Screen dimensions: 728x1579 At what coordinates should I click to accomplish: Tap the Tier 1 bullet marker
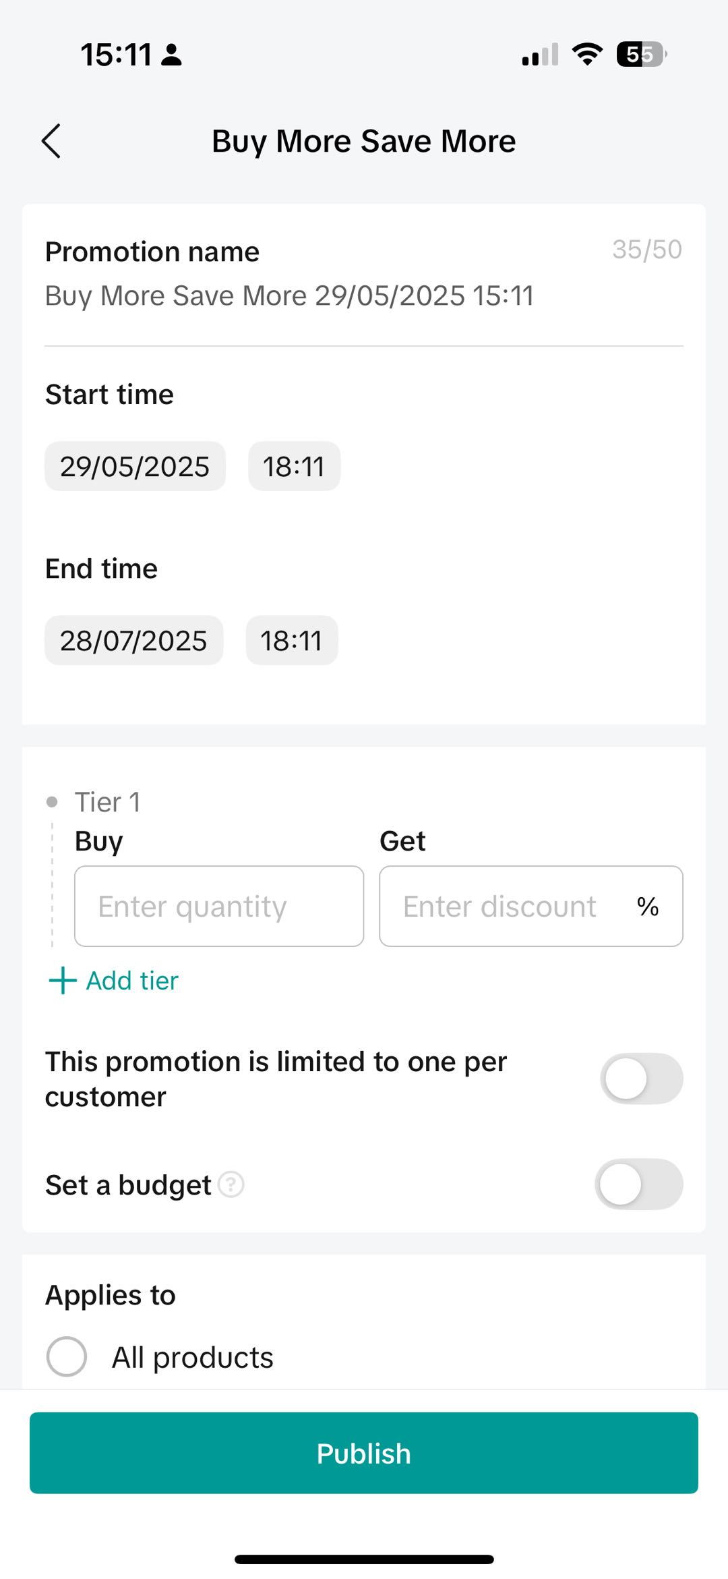52,802
